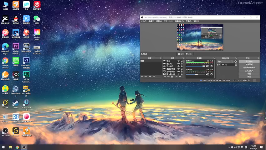Toggle eye icon of fourth source row
Image resolution: width=266 pixels, height=150 pixels.
178,69
